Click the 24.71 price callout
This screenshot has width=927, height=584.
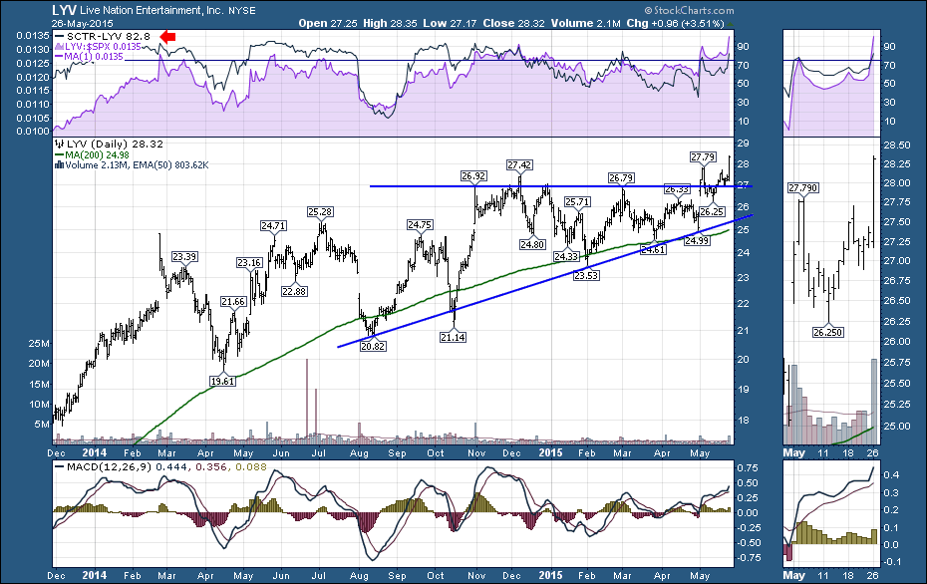tap(274, 225)
